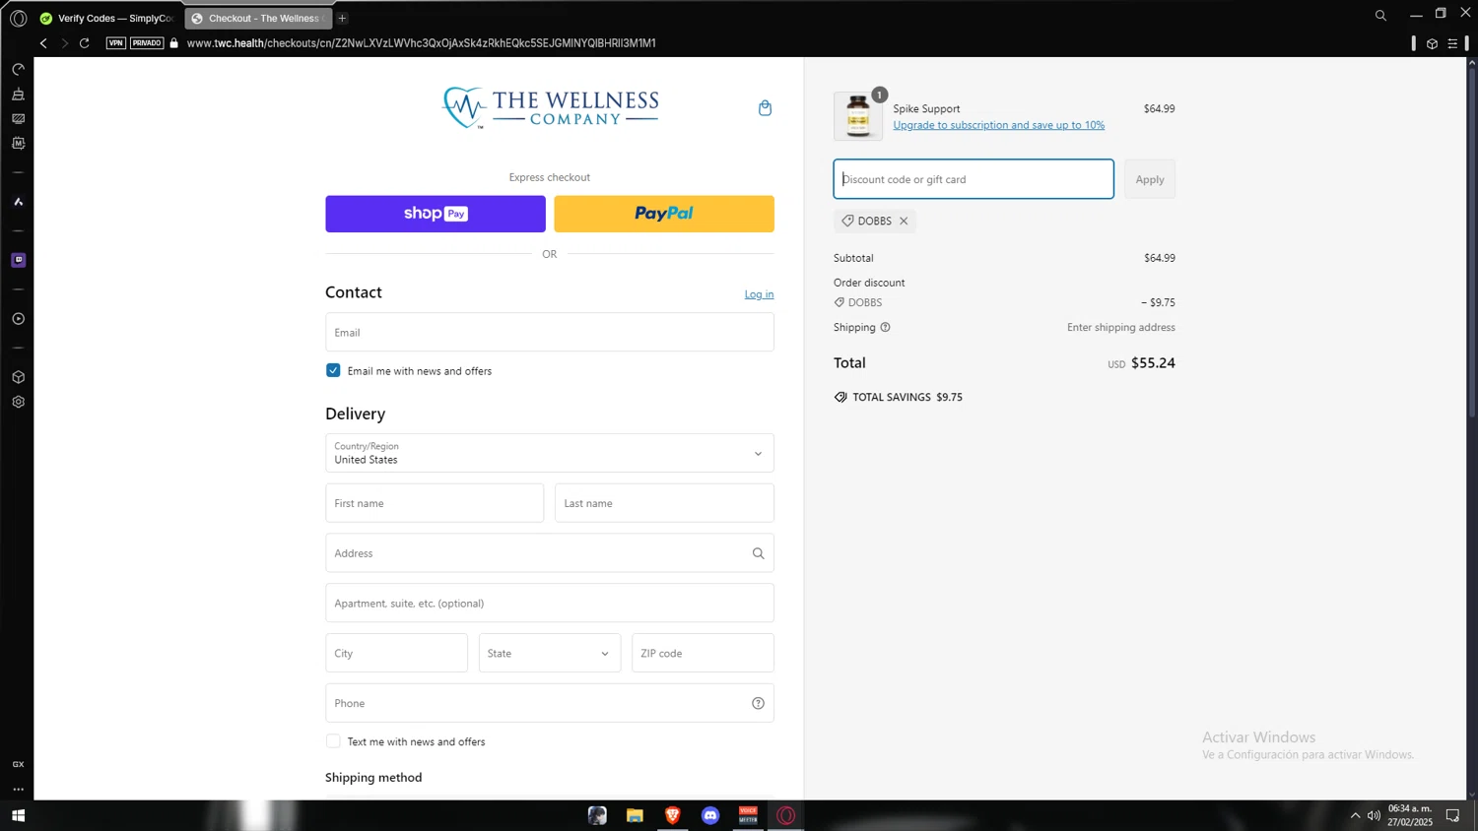Image resolution: width=1478 pixels, height=831 pixels.
Task: Click the PRIVADO badge in address bar
Action: click(x=147, y=43)
